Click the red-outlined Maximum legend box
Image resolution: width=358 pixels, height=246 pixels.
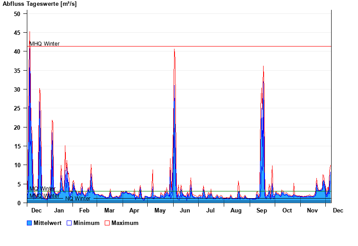pyautogui.click(x=107, y=223)
